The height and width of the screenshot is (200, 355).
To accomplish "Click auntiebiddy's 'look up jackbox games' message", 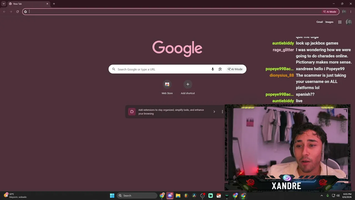I will click(317, 43).
